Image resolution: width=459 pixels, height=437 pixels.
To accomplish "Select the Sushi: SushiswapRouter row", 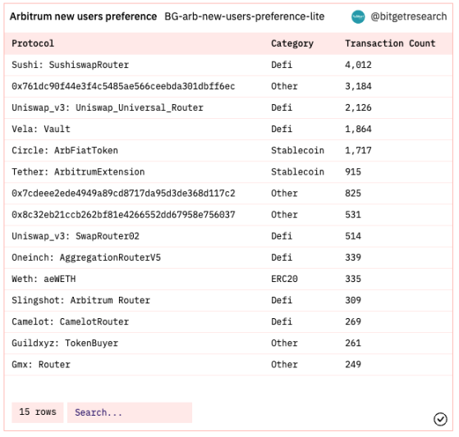I will pos(228,65).
